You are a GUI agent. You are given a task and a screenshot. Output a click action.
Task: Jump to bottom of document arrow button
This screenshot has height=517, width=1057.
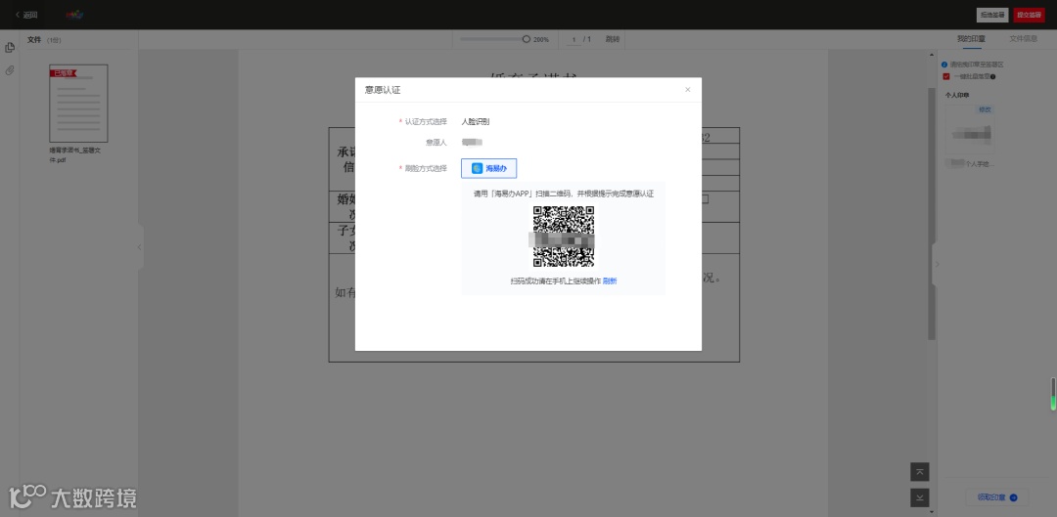(x=919, y=497)
